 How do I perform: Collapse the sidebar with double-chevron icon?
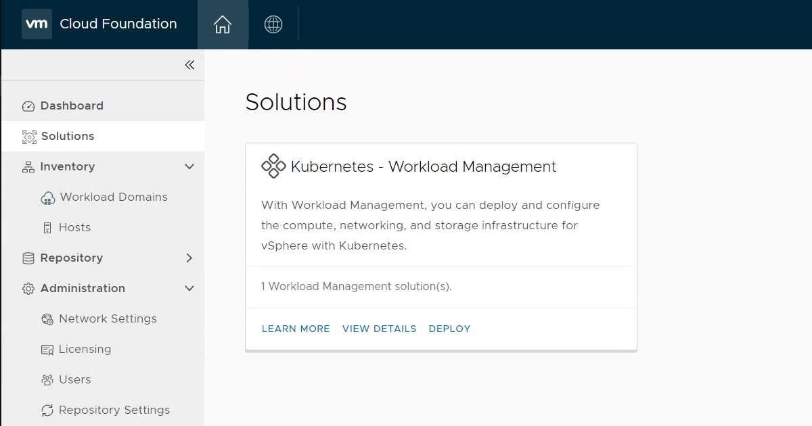tap(189, 65)
